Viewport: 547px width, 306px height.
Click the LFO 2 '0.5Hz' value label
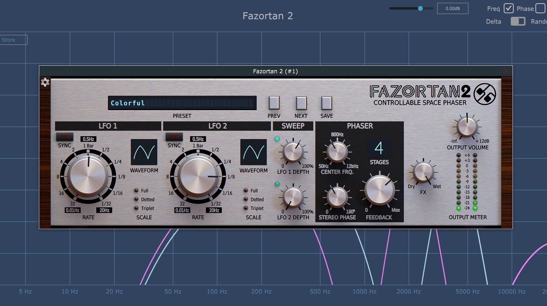click(198, 139)
